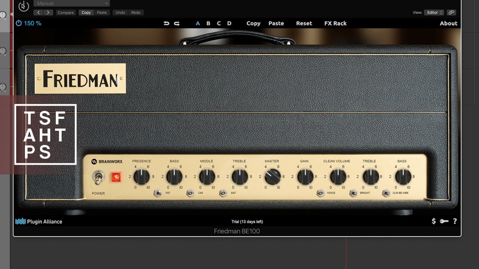
Task: Click the header Undo button
Action: tap(120, 12)
